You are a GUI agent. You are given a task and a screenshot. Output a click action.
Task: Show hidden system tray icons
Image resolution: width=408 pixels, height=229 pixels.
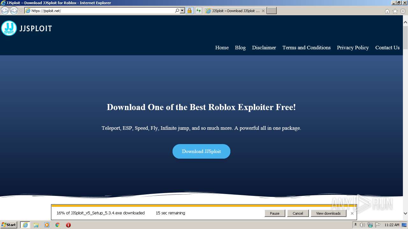(355, 225)
